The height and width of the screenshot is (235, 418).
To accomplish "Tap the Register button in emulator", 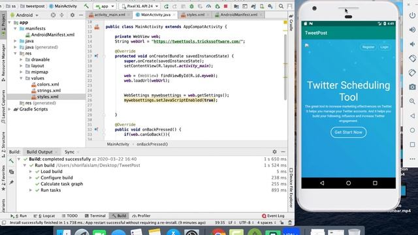I will click(368, 47).
